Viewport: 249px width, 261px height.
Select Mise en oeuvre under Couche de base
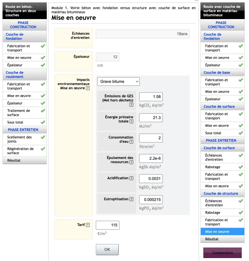[x=222, y=92]
